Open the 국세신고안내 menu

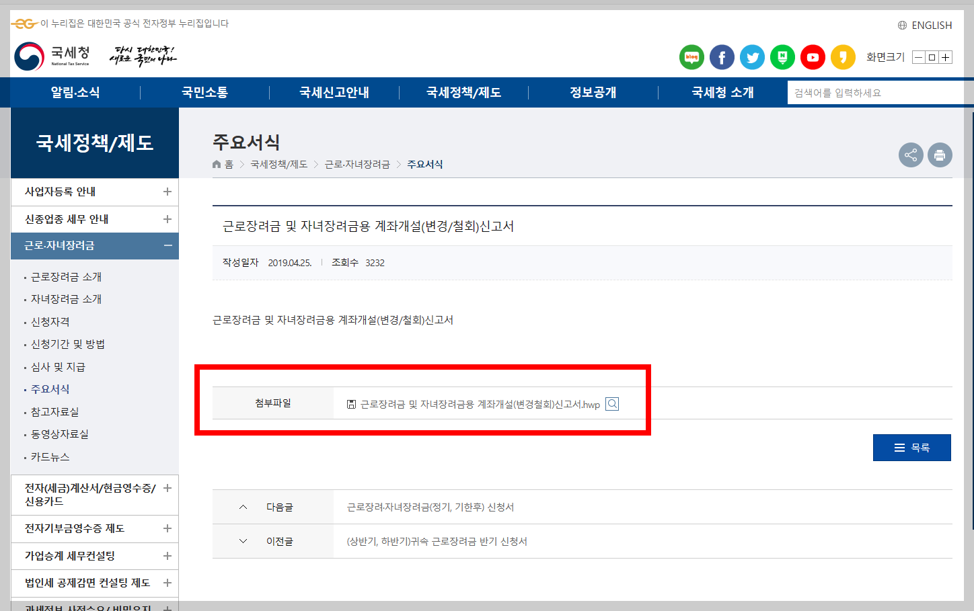click(334, 92)
